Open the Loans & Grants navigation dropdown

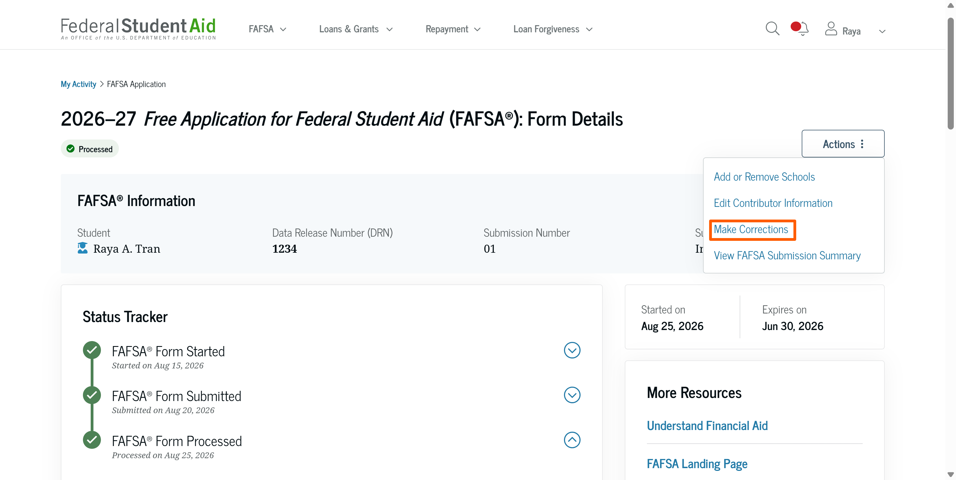click(356, 29)
